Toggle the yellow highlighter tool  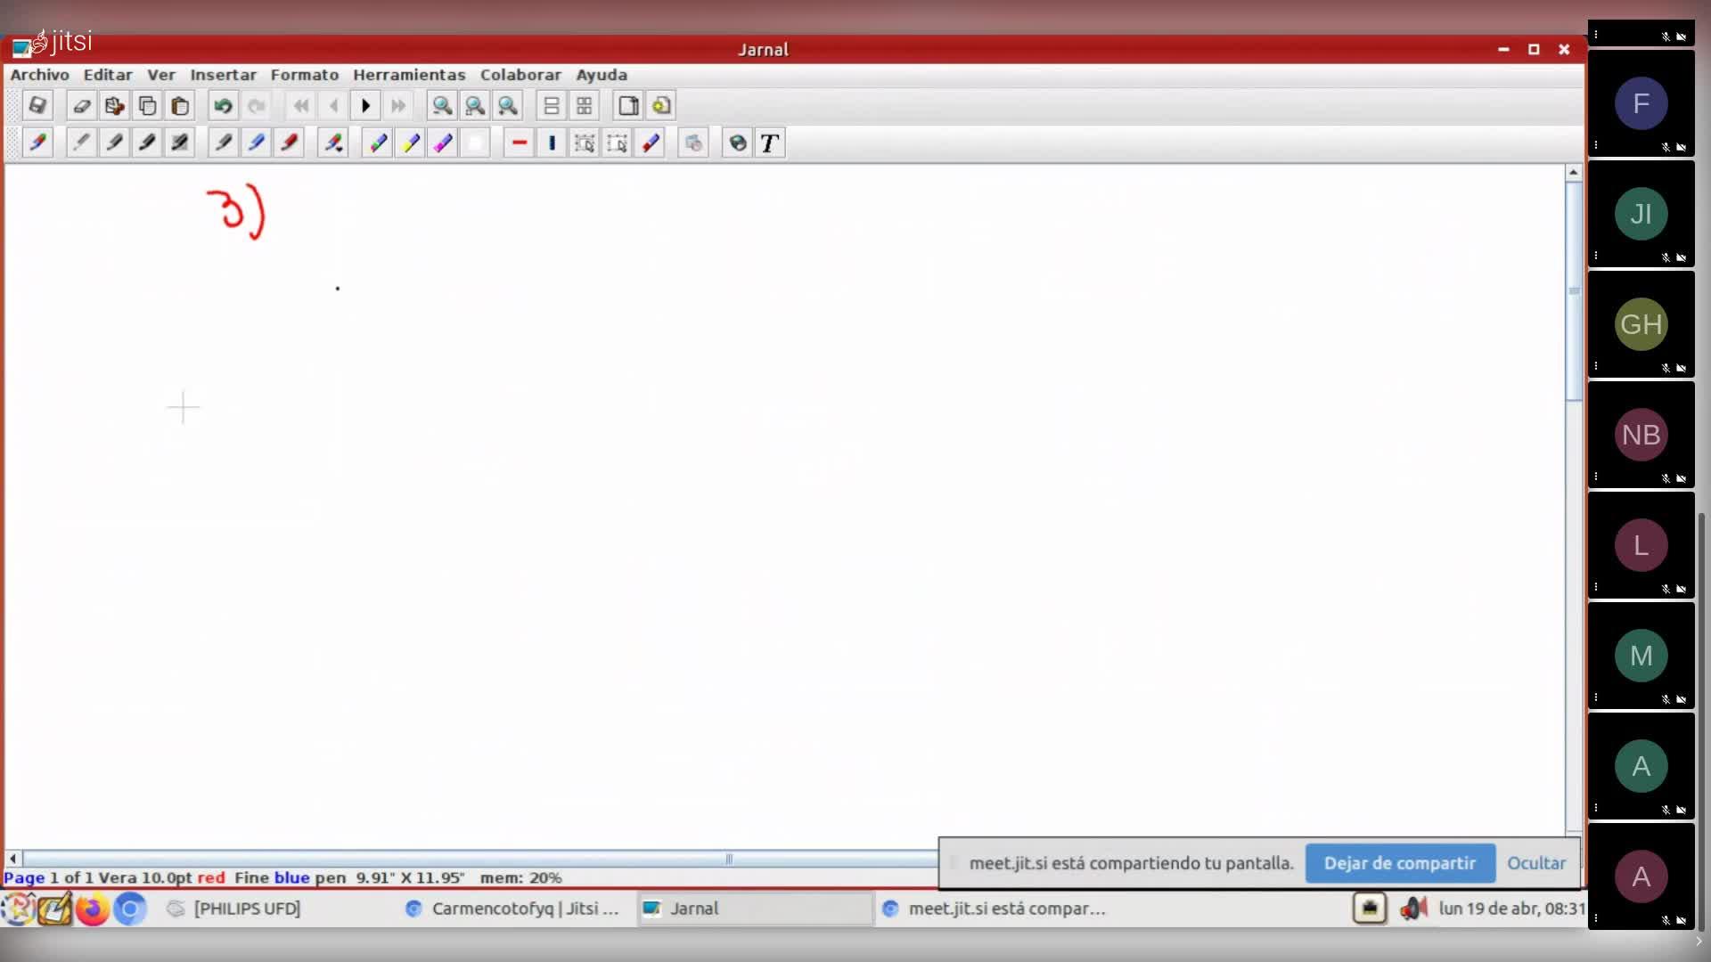[x=411, y=143]
